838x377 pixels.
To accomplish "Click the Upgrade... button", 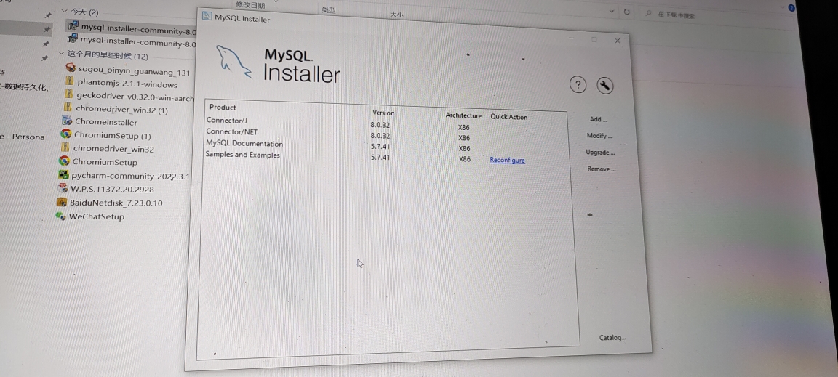I will click(600, 153).
